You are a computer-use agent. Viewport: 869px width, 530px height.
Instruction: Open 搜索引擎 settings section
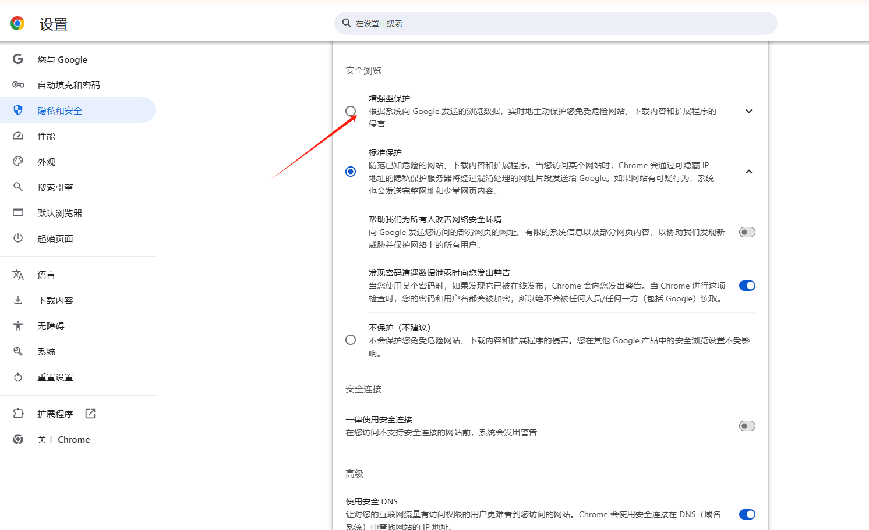(x=78, y=187)
